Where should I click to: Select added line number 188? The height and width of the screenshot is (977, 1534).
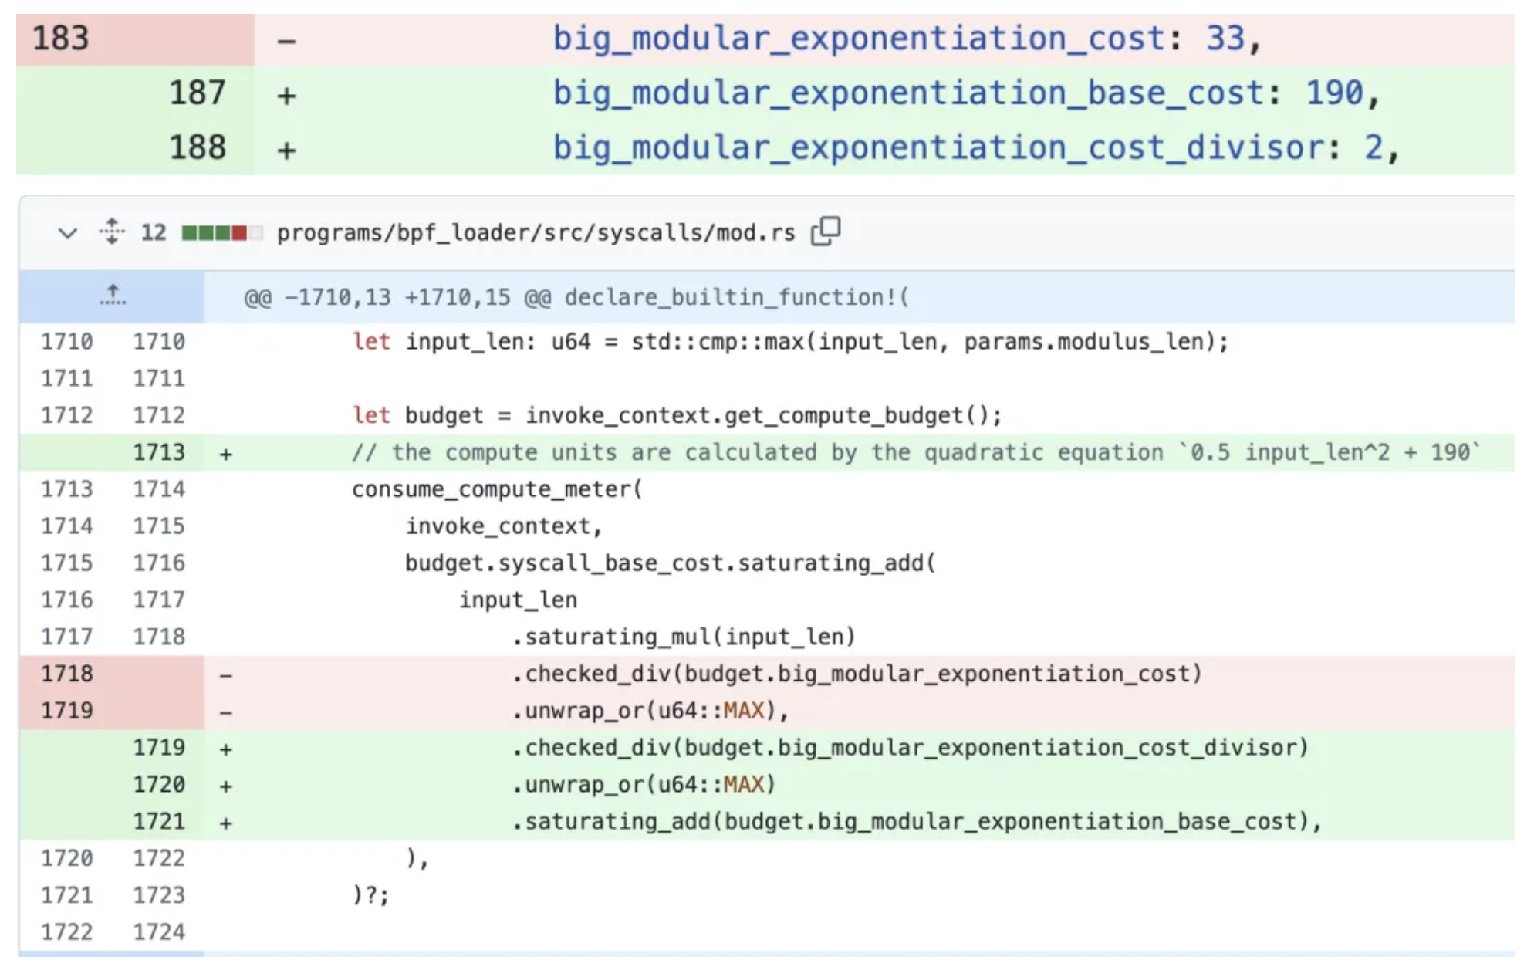tap(197, 147)
